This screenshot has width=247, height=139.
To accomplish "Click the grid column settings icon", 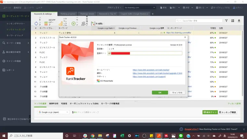I will [233, 20].
